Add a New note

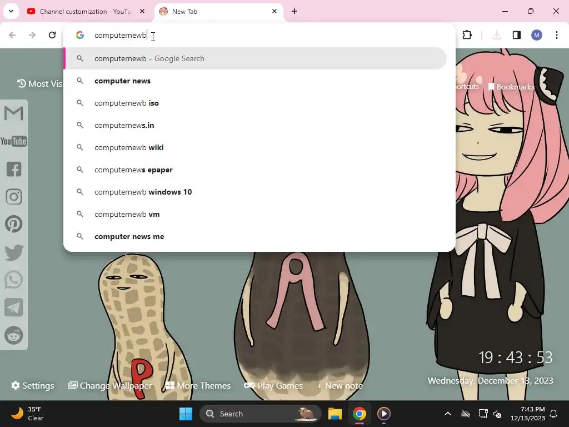[340, 386]
